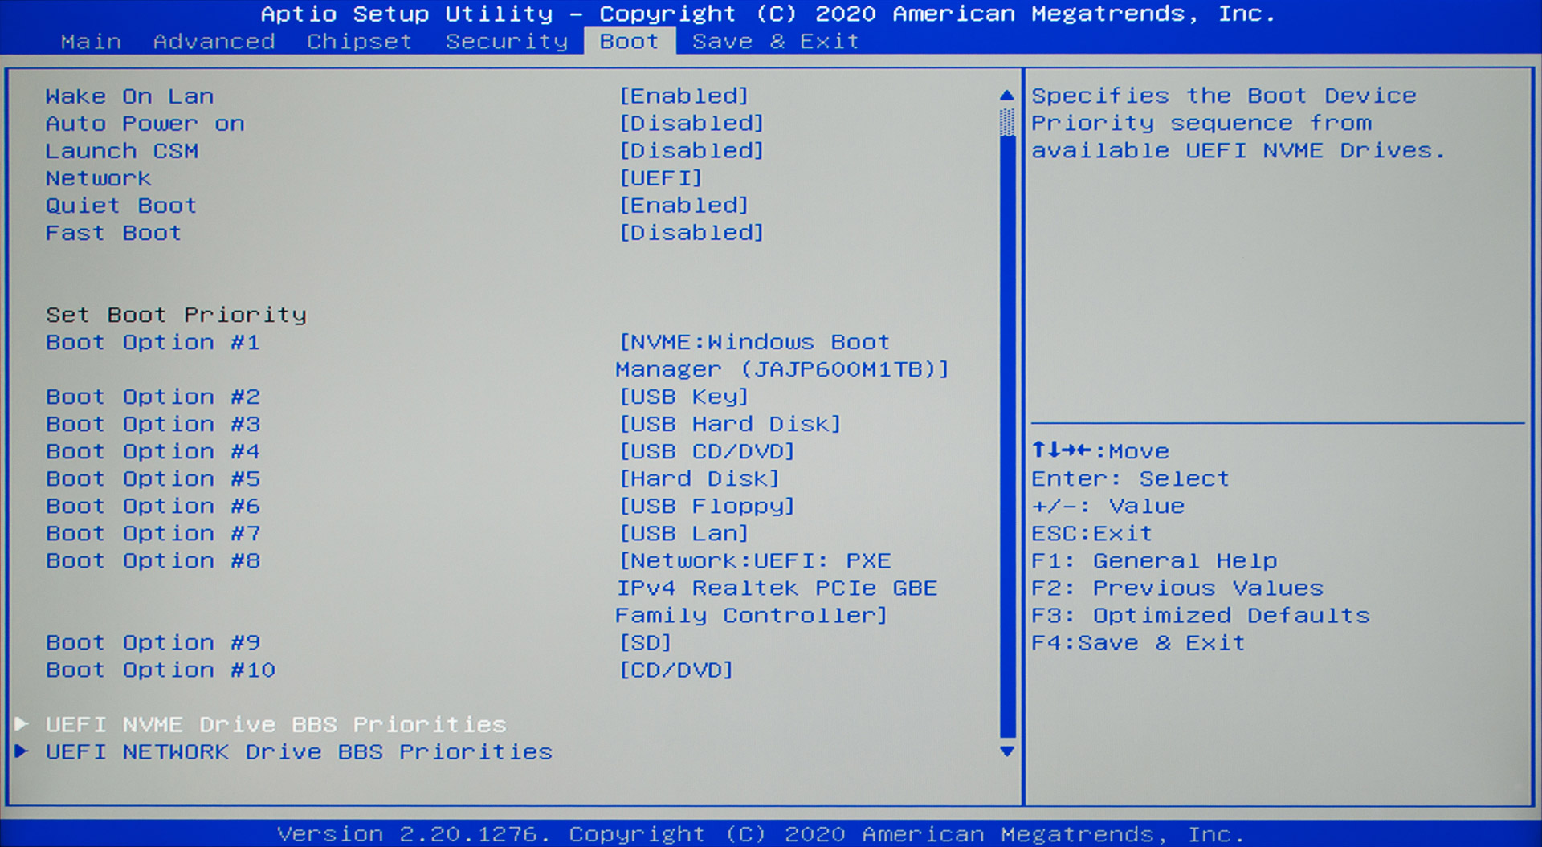Open Boot Option #7 USB Lan value
The height and width of the screenshot is (847, 1542).
[683, 533]
